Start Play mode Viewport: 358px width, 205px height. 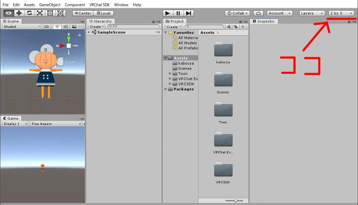coord(168,13)
